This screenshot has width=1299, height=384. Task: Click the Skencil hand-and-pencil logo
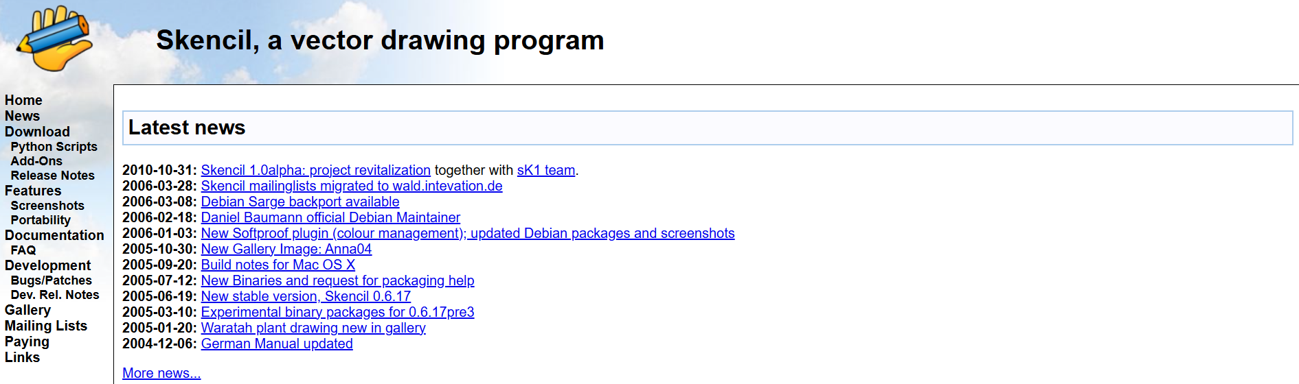(x=54, y=38)
